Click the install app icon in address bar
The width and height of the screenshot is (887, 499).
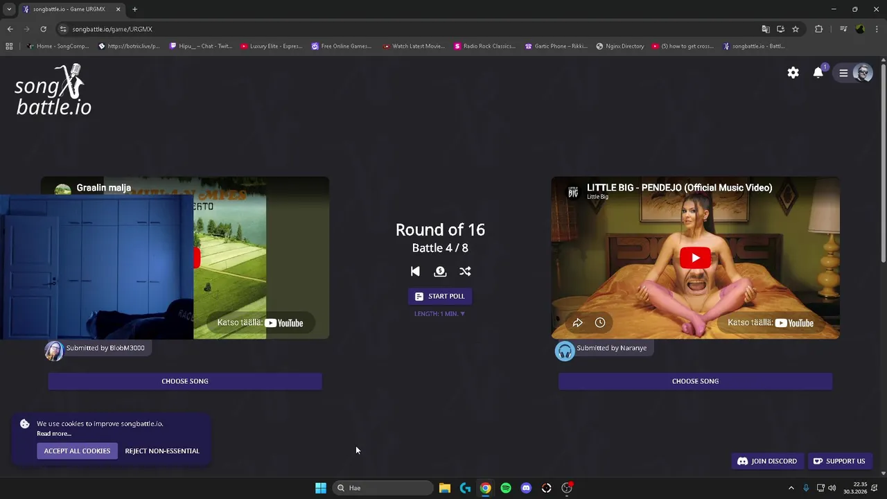780,29
